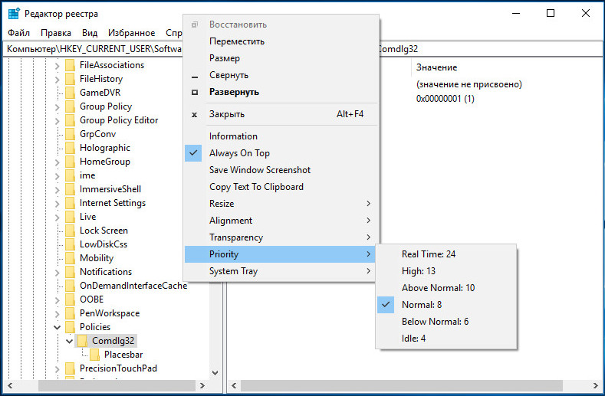The width and height of the screenshot is (605, 396).
Task: Click the Holographic folder icon
Action: (x=70, y=148)
